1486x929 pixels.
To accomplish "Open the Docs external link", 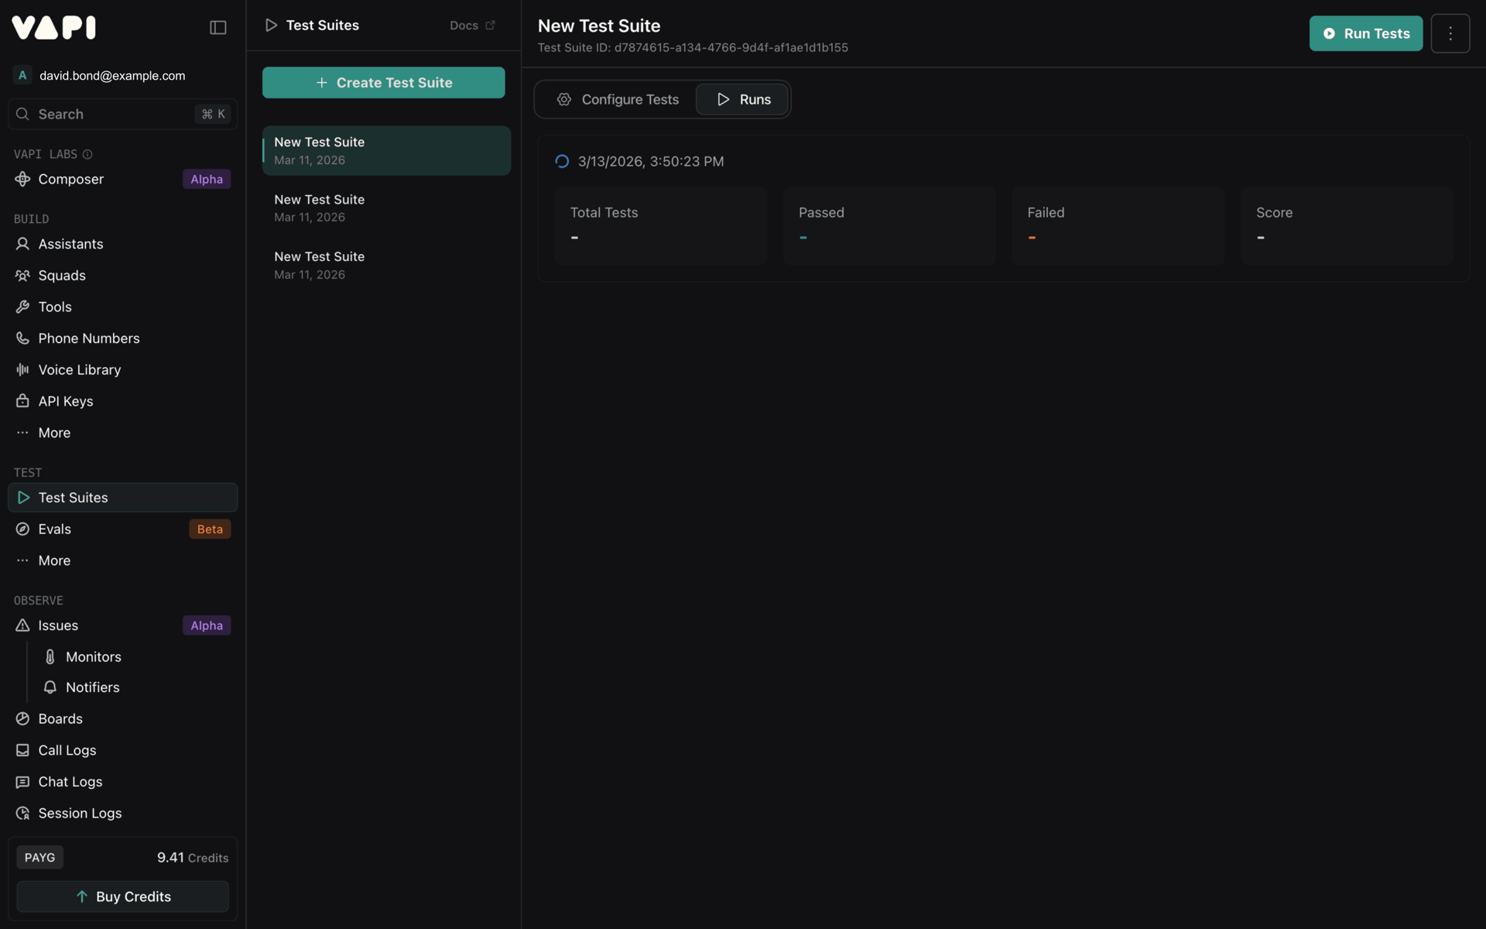I will click(472, 26).
